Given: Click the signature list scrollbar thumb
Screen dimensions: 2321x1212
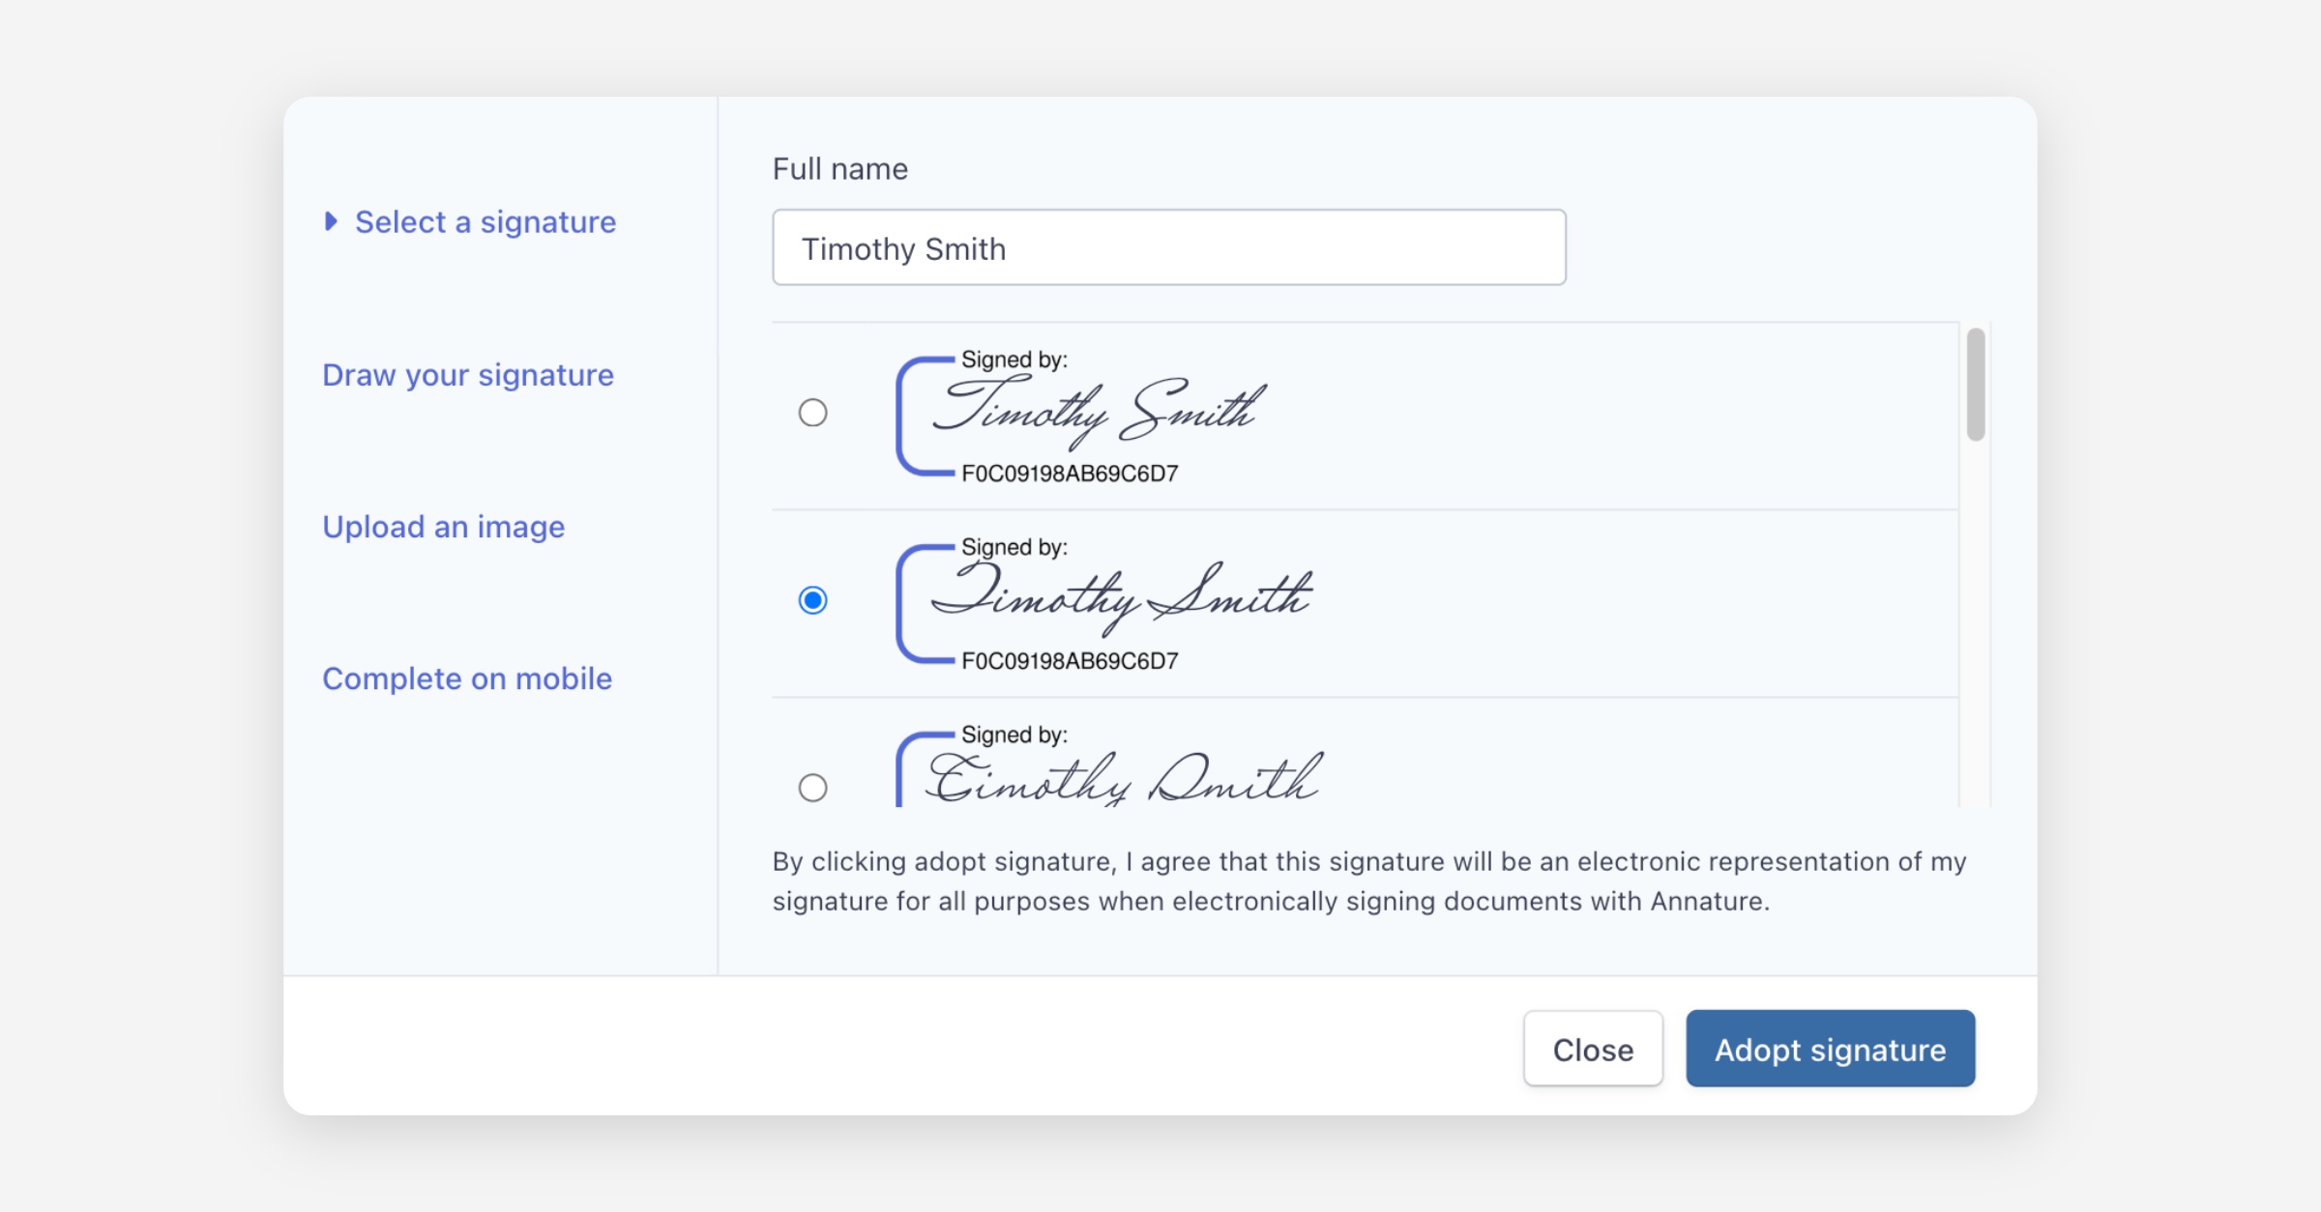Looking at the screenshot, I should [1975, 384].
